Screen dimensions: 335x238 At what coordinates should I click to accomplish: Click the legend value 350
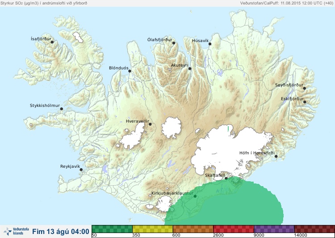[x=136, y=235]
